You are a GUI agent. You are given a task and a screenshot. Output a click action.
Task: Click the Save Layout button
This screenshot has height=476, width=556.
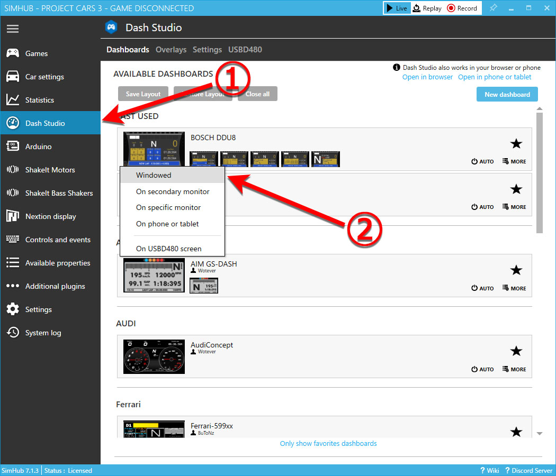[143, 94]
